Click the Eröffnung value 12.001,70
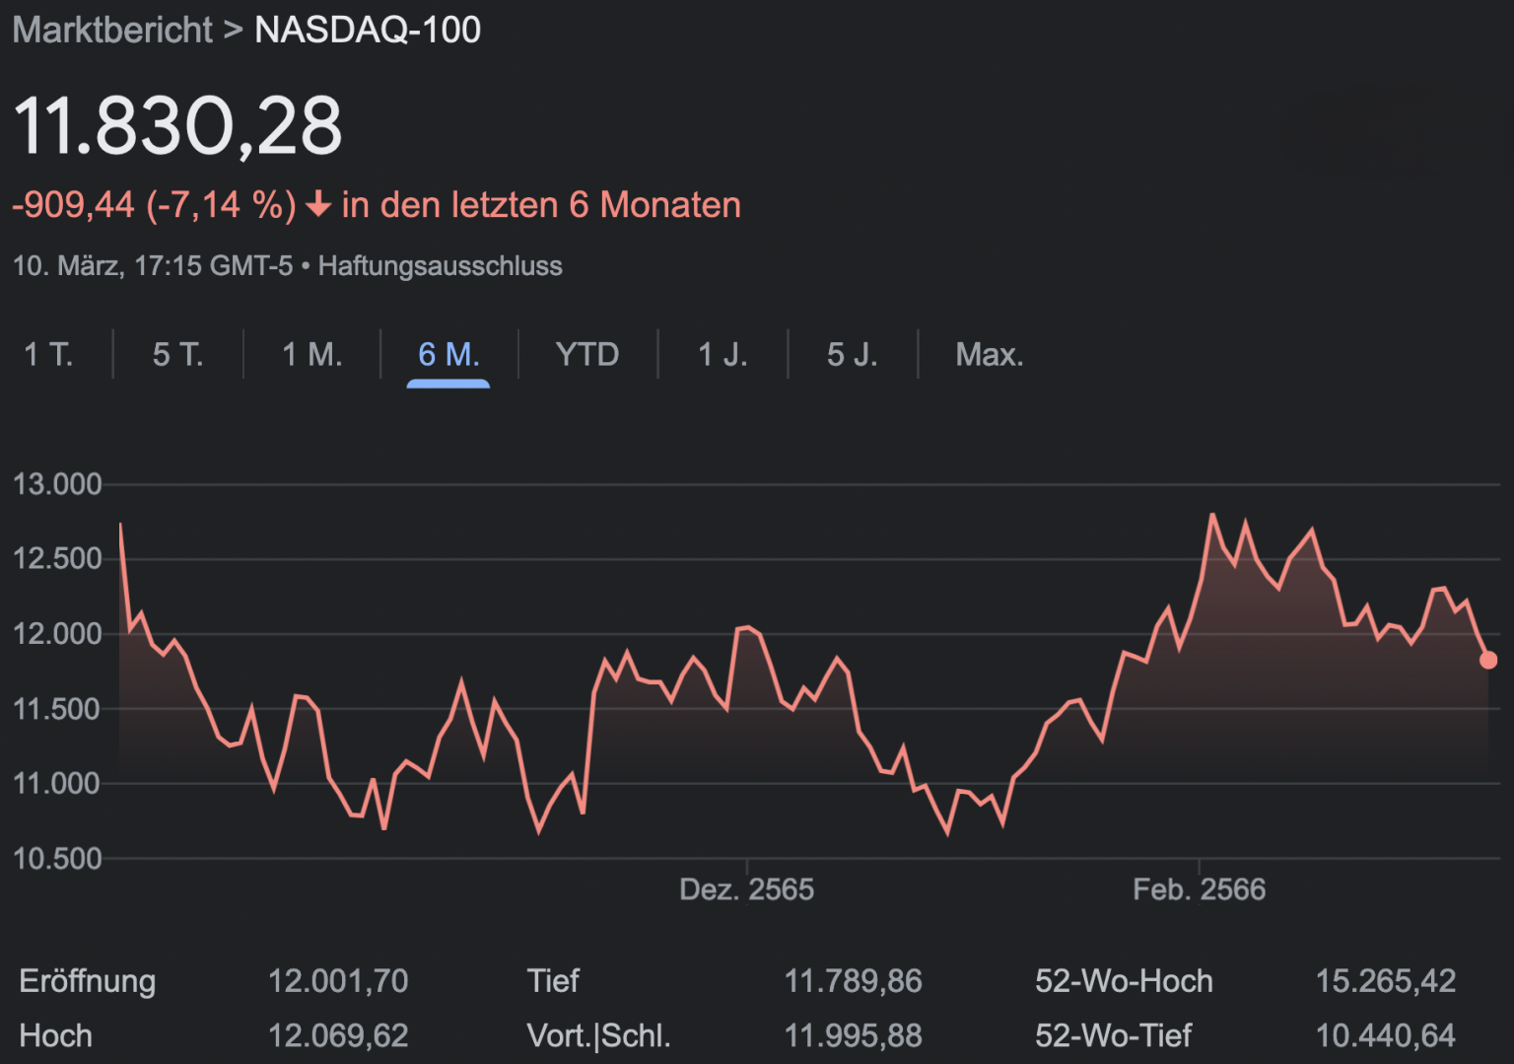 click(340, 980)
